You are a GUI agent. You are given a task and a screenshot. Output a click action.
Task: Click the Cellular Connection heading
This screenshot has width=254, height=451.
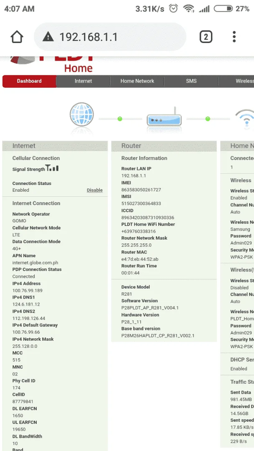[36, 158]
